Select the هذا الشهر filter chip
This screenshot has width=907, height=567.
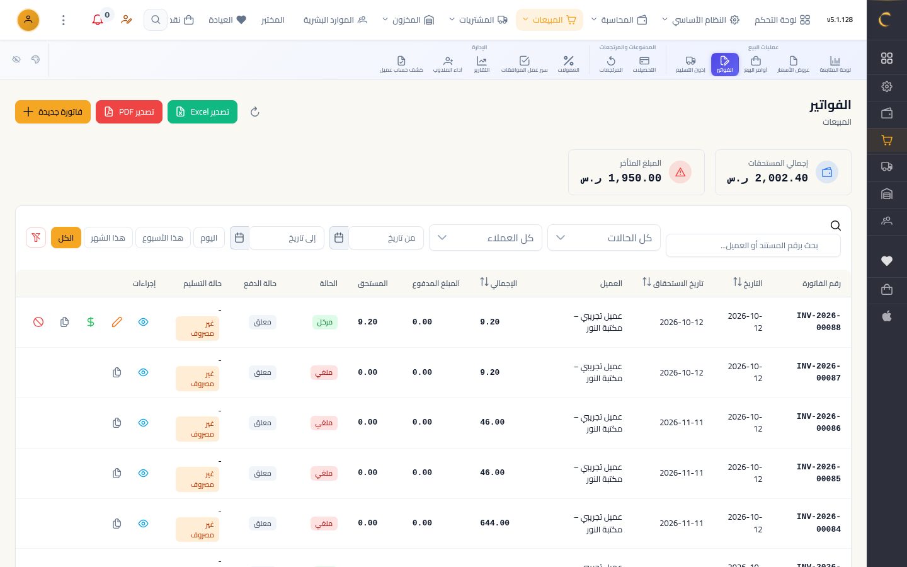tap(108, 238)
